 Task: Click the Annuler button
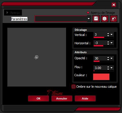62,98
